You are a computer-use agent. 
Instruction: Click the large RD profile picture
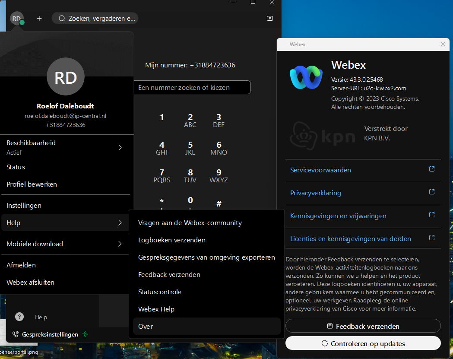[66, 76]
